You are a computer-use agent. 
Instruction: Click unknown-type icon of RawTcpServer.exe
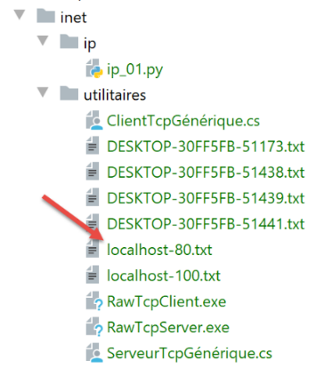click(94, 326)
